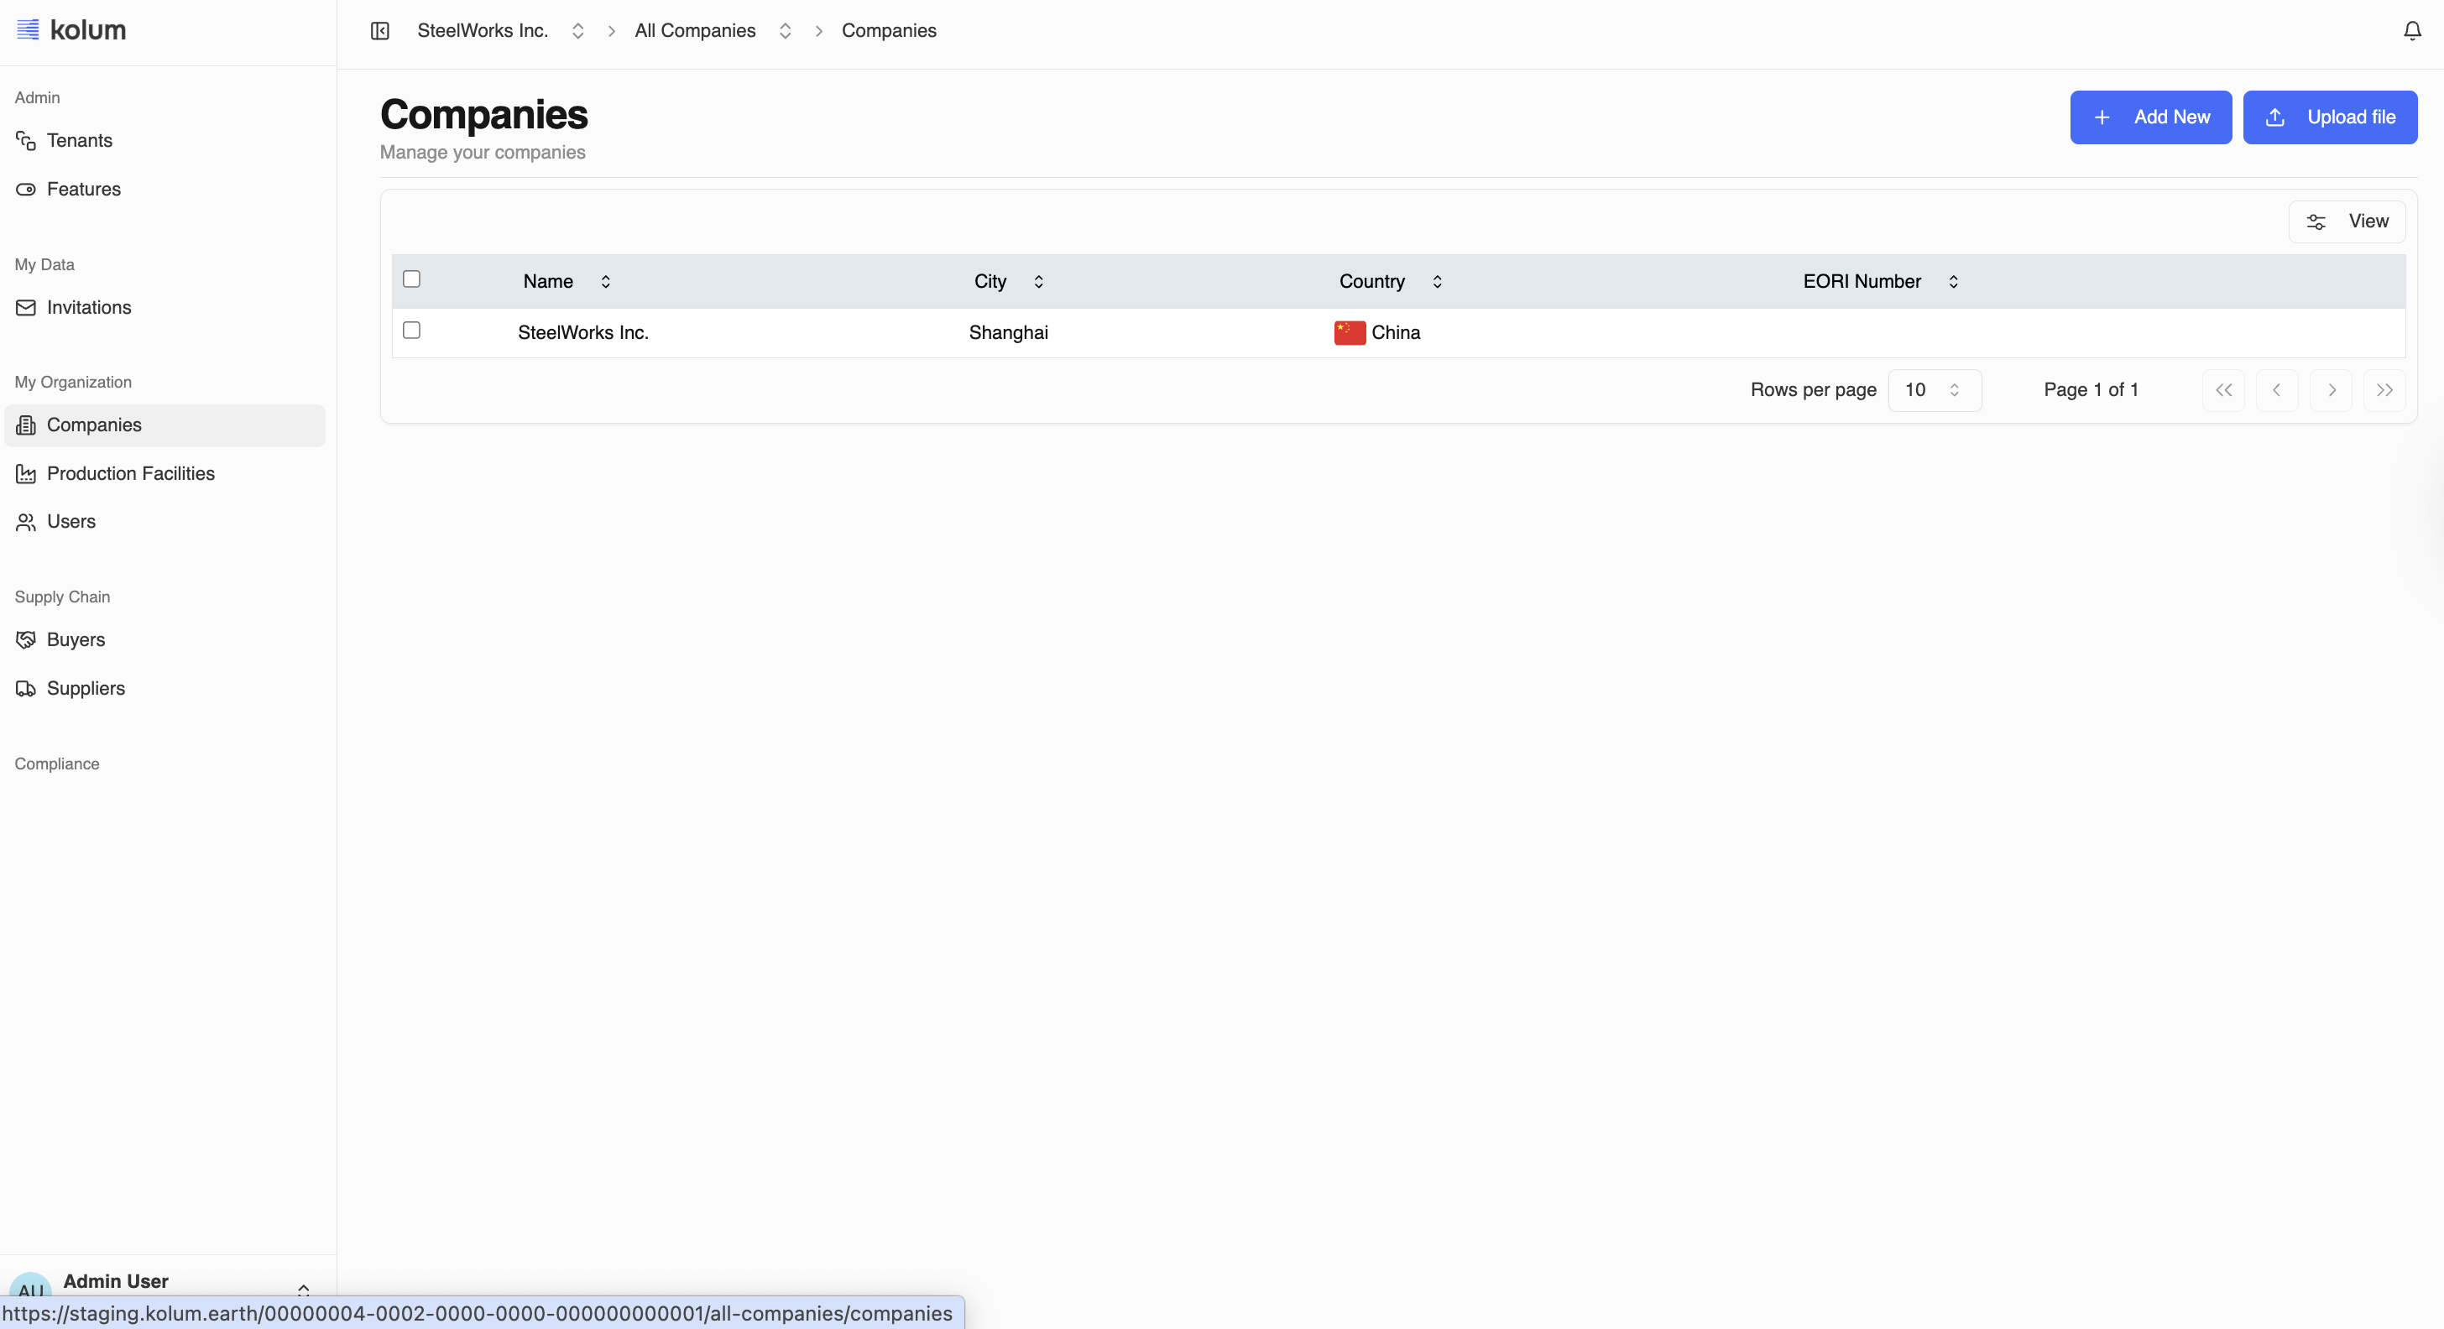Screen dimensions: 2444x1329
Task: Expand SteelWorks Inc. breadcrumb switcher
Action: 577,31
